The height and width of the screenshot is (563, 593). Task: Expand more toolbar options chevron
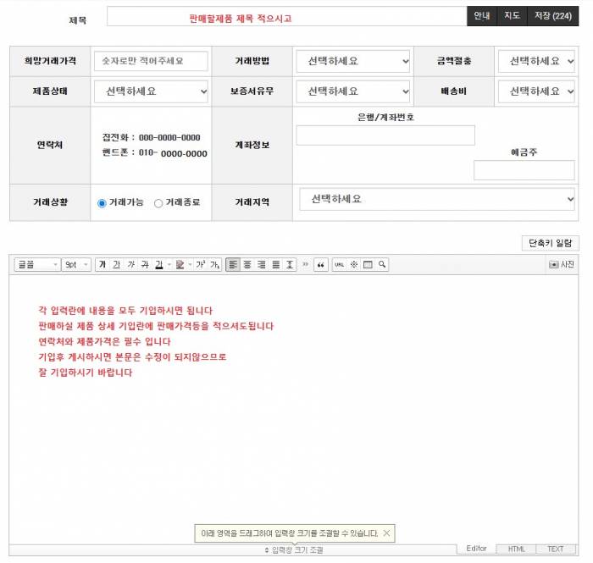(306, 264)
